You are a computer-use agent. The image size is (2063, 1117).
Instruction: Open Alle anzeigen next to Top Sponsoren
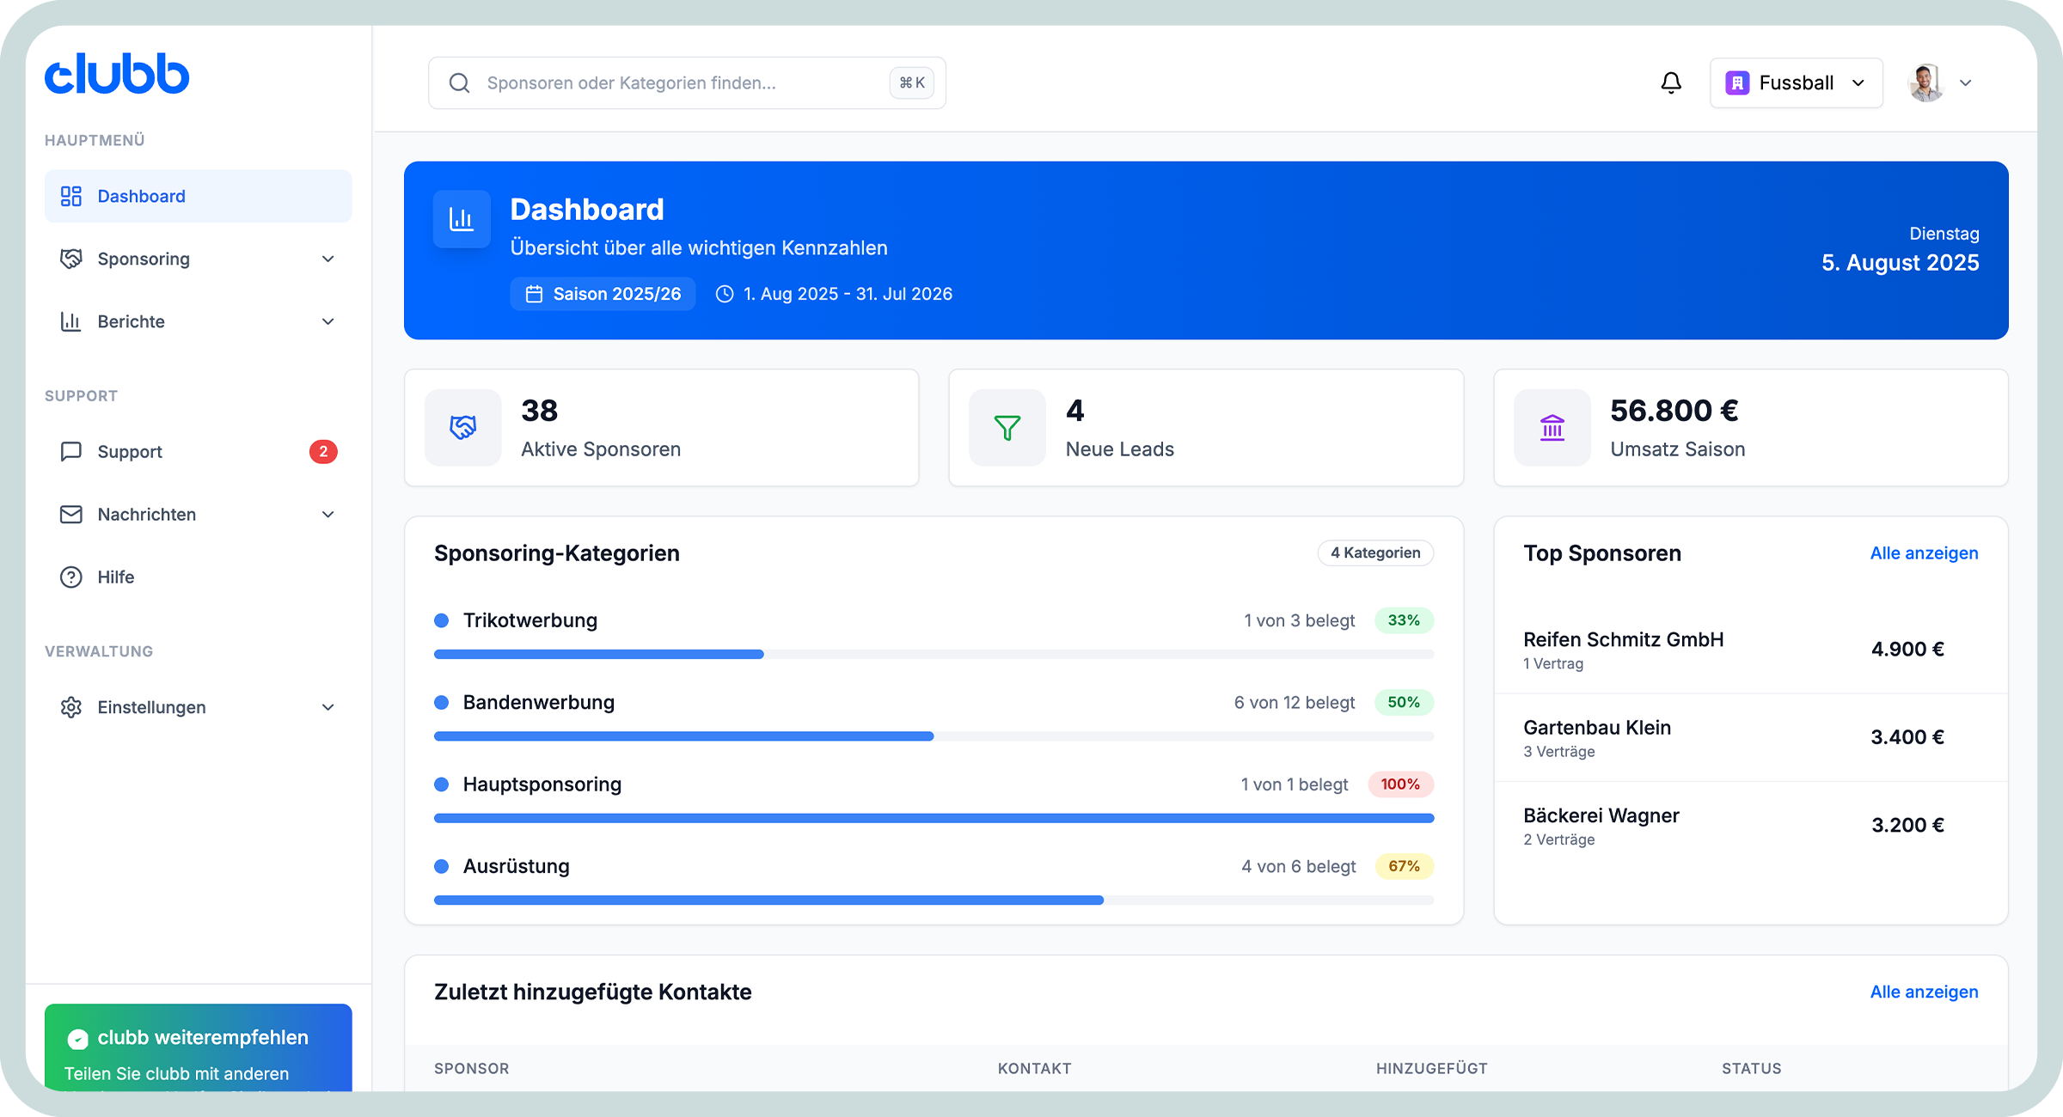click(x=1924, y=552)
